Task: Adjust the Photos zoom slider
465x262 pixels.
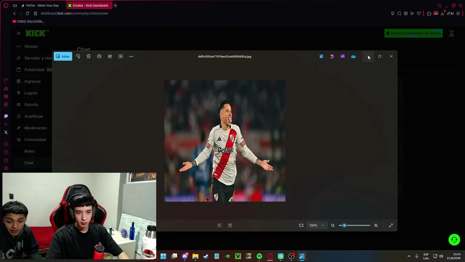Action: pos(355,226)
